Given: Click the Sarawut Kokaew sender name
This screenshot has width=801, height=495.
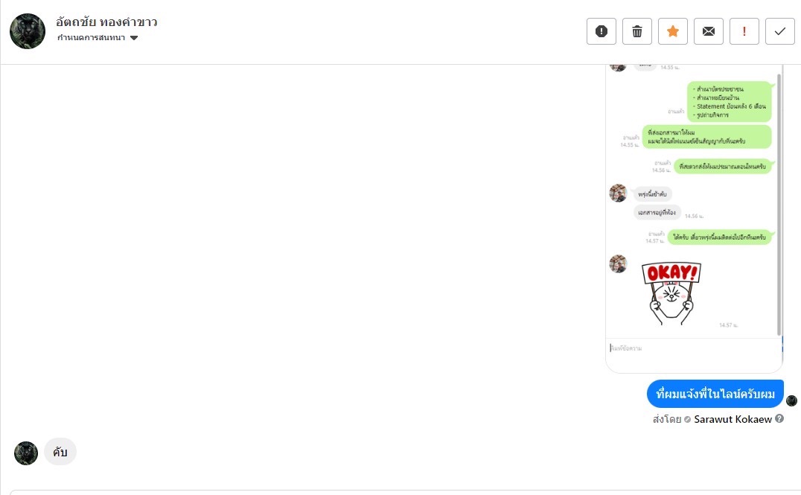Looking at the screenshot, I should tap(733, 419).
